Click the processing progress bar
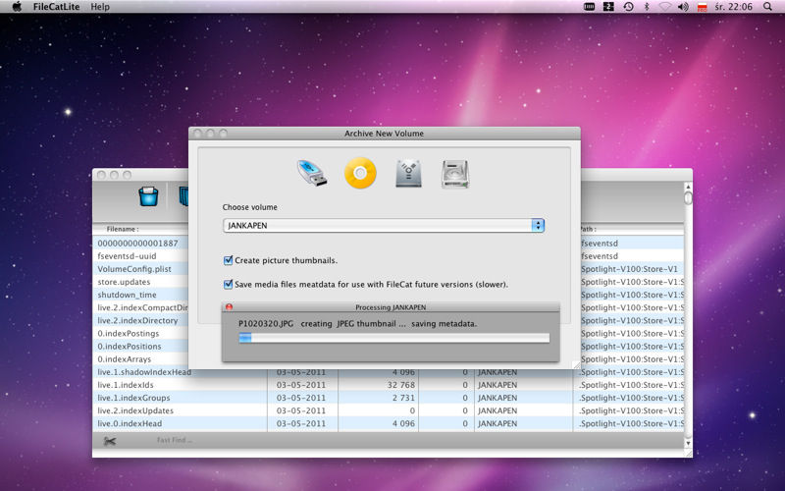Image resolution: width=785 pixels, height=491 pixels. click(394, 338)
